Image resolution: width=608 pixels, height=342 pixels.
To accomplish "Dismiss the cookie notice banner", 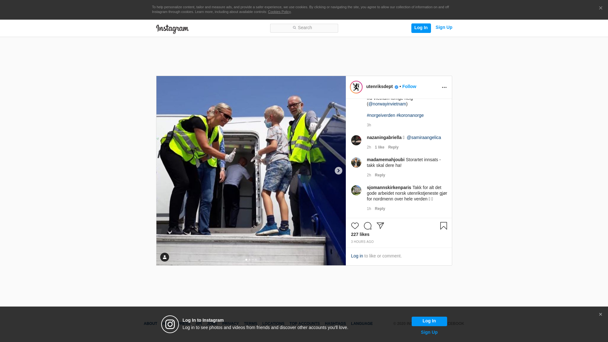I will (x=600, y=8).
